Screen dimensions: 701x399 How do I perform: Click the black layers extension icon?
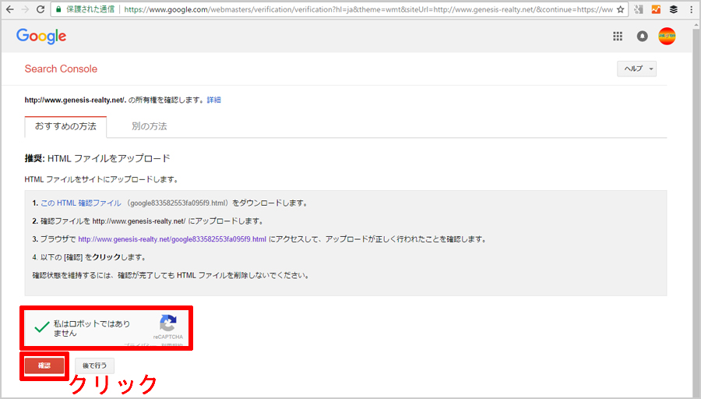(673, 10)
